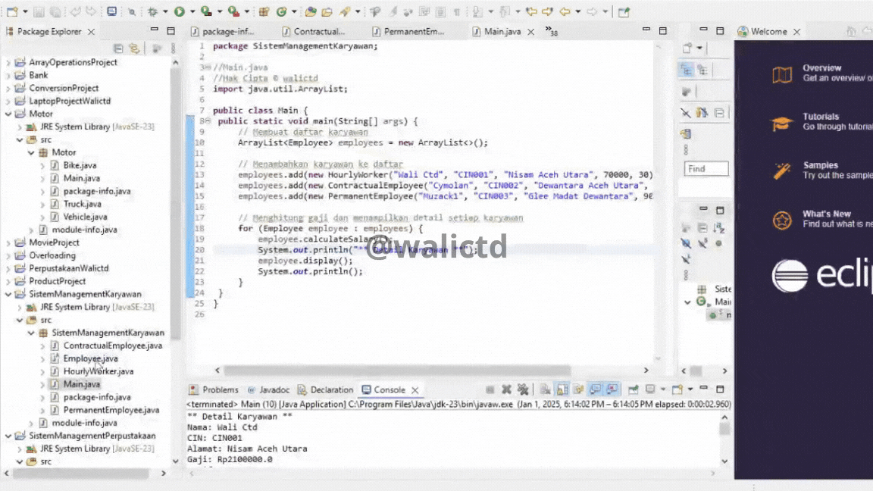The height and width of the screenshot is (491, 873).
Task: Click the Search flashlight icon
Action: pos(346,11)
